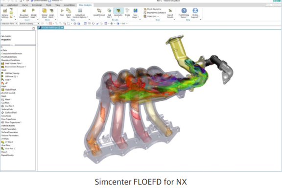Select Goal Plot 1 in the tree
The image size is (284, 188).
click(x=8, y=149)
